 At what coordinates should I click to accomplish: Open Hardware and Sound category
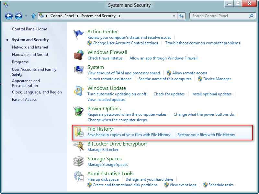click(x=30, y=55)
